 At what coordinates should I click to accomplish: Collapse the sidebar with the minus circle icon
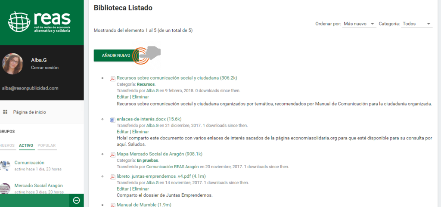pos(76,200)
